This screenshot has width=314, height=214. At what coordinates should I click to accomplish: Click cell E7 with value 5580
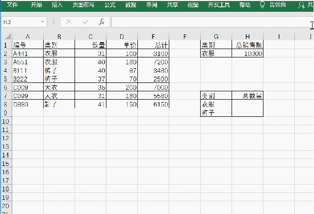click(x=154, y=96)
